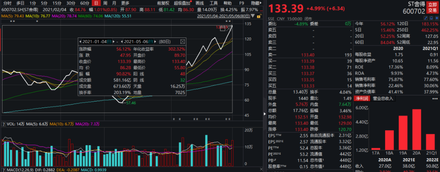
Task: Select the 营业总收入 total revenue tab
Action: point(383,99)
